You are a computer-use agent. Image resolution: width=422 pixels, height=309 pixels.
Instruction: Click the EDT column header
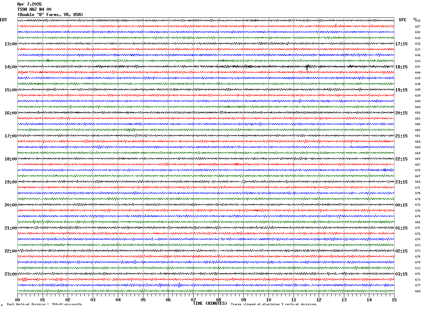pos(3,20)
